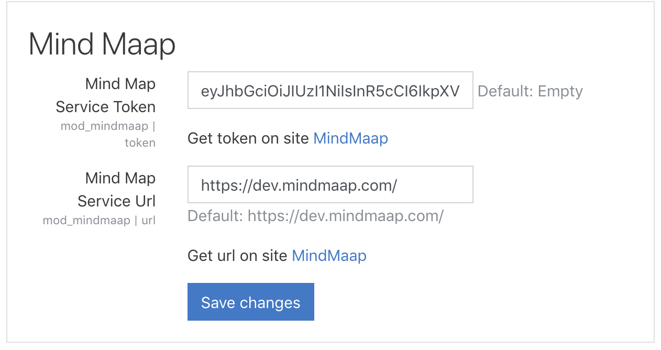
Task: Place cursor at the end of the token field
Action: coord(466,90)
